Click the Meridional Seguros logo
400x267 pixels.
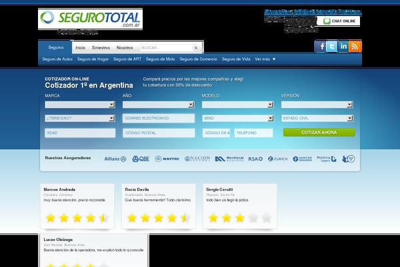point(229,159)
